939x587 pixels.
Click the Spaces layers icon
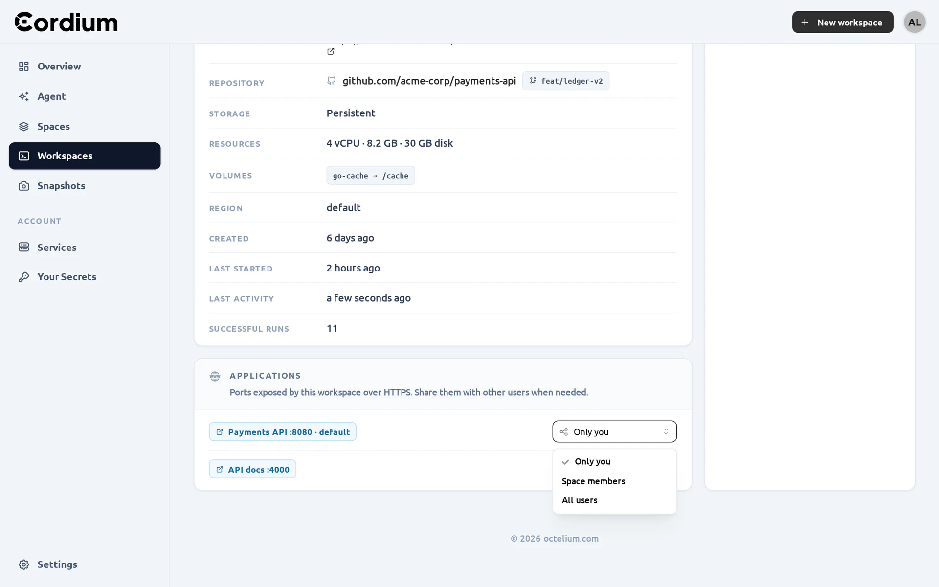[x=24, y=126]
